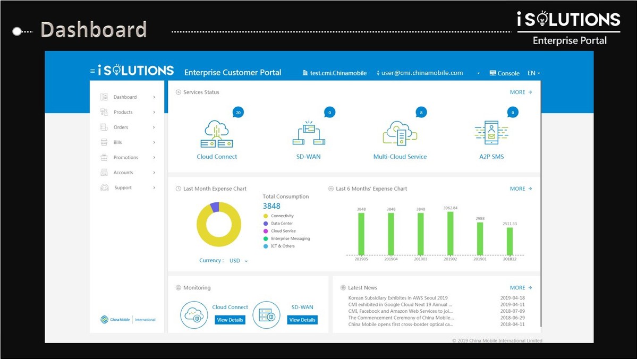Click the SD-WAN monitoring circle icon
This screenshot has width=637, height=359.
267,315
